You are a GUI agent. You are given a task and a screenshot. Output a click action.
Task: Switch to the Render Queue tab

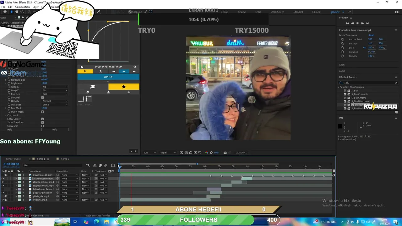[13, 159]
